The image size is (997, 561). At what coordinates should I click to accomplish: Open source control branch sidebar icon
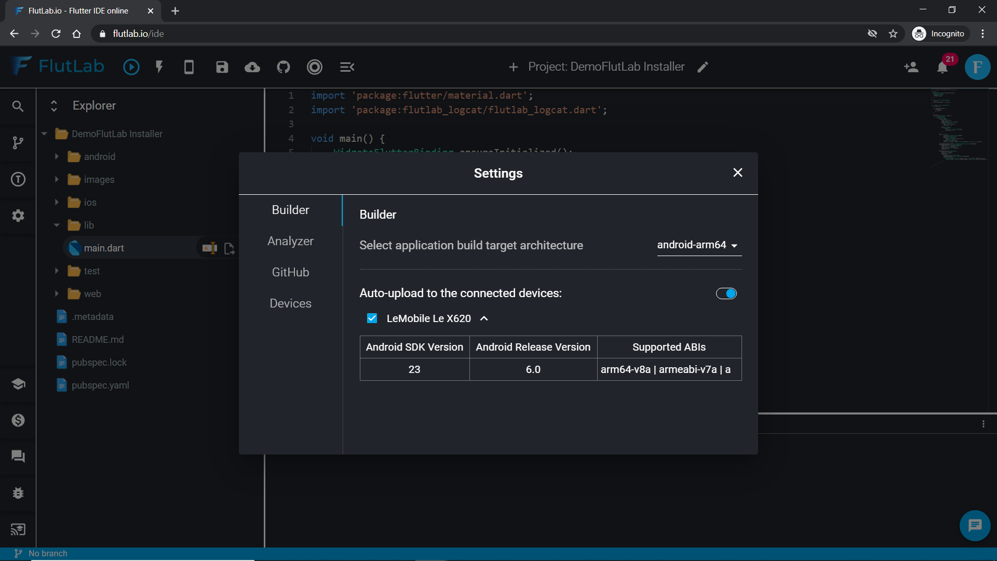(x=18, y=142)
